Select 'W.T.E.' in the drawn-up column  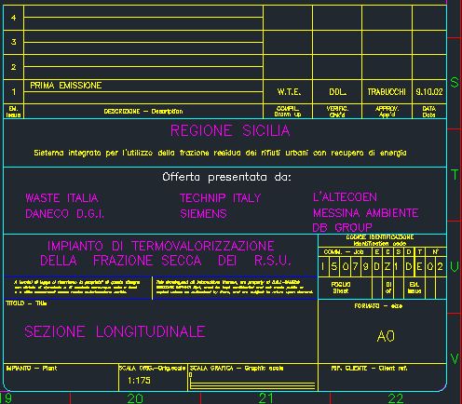(x=289, y=92)
